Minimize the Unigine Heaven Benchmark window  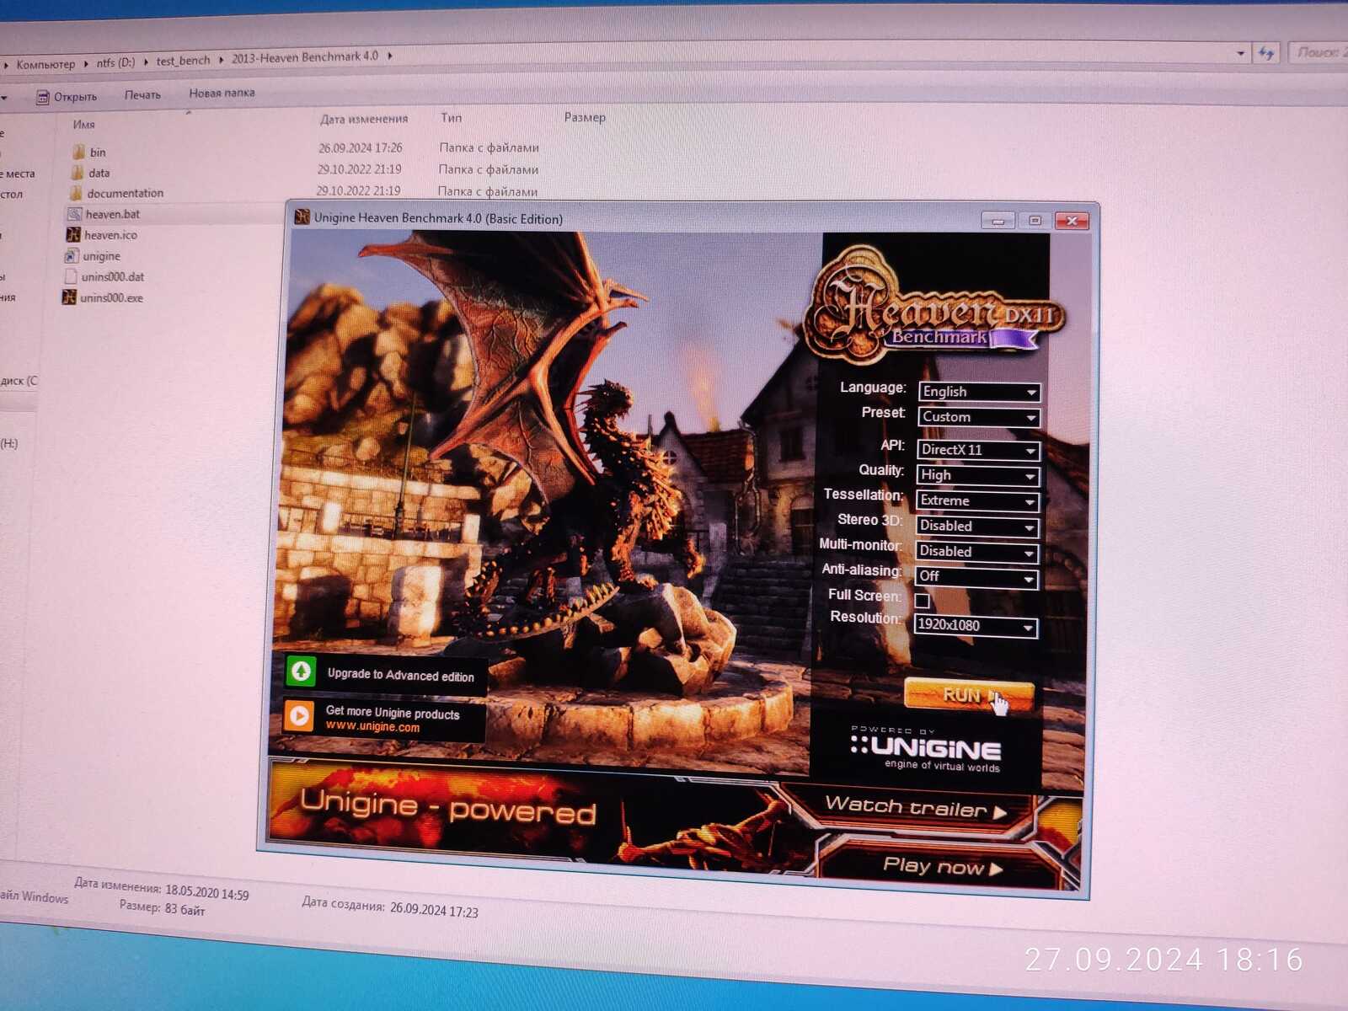(998, 221)
